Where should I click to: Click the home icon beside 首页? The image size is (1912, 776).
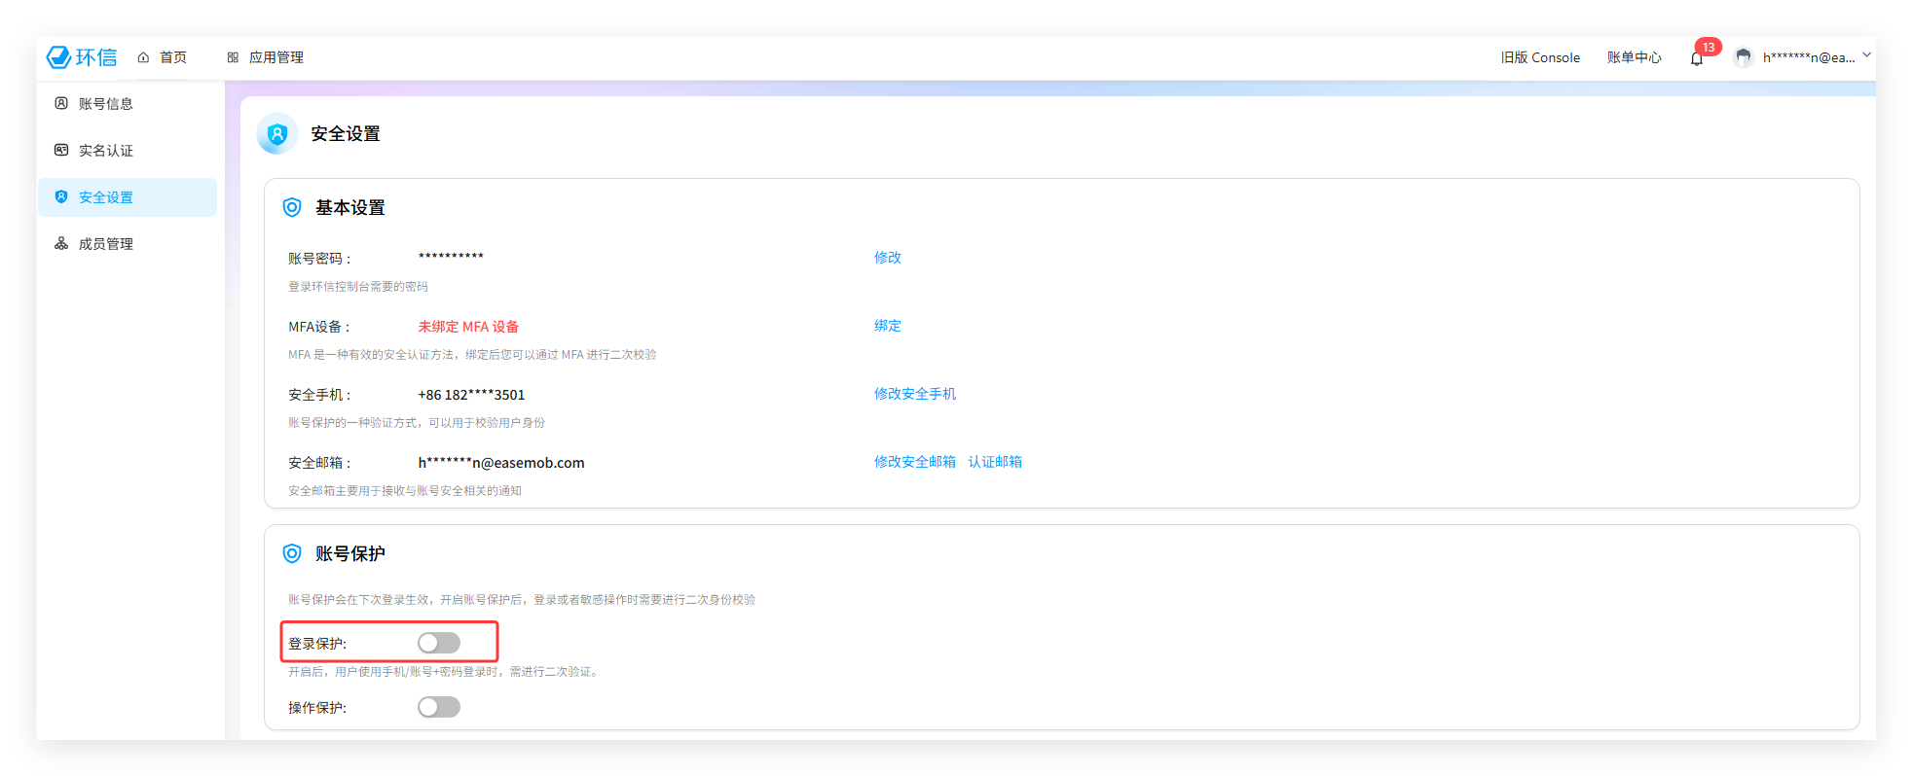coord(143,57)
